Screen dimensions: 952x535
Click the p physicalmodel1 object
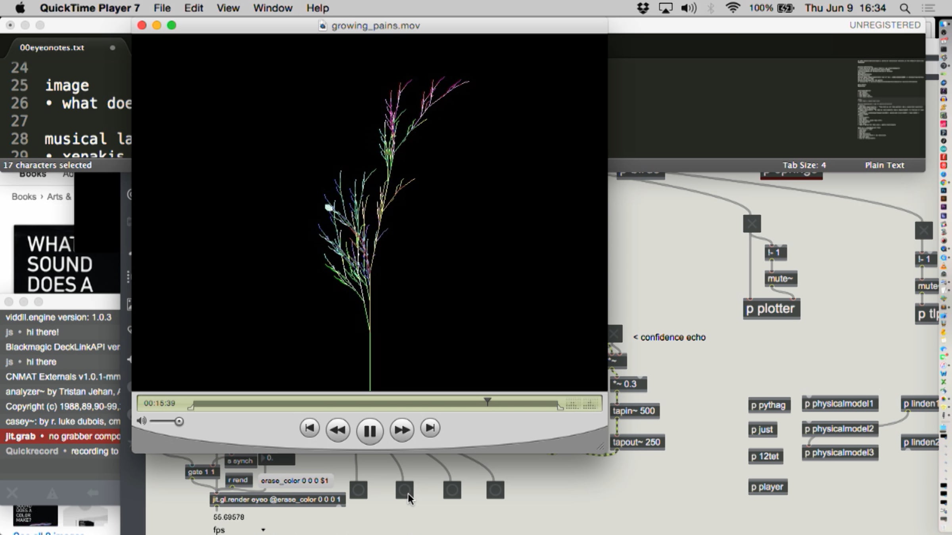pos(840,404)
